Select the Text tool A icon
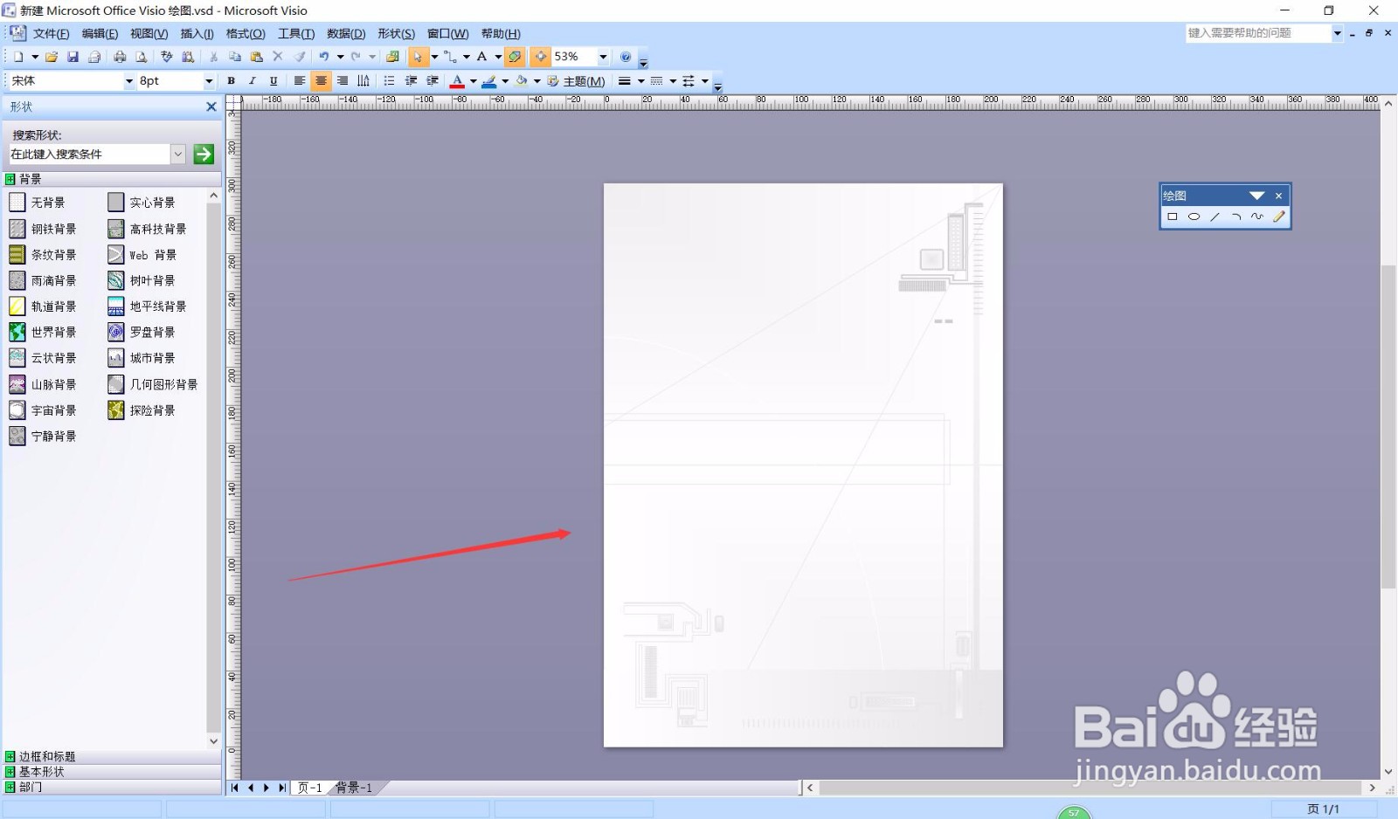This screenshot has width=1398, height=819. pyautogui.click(x=481, y=57)
